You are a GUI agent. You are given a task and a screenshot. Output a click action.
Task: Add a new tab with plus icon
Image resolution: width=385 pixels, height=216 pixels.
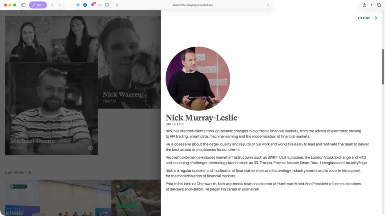[x=372, y=5]
